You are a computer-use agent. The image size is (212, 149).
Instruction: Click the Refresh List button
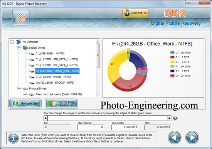25,103
